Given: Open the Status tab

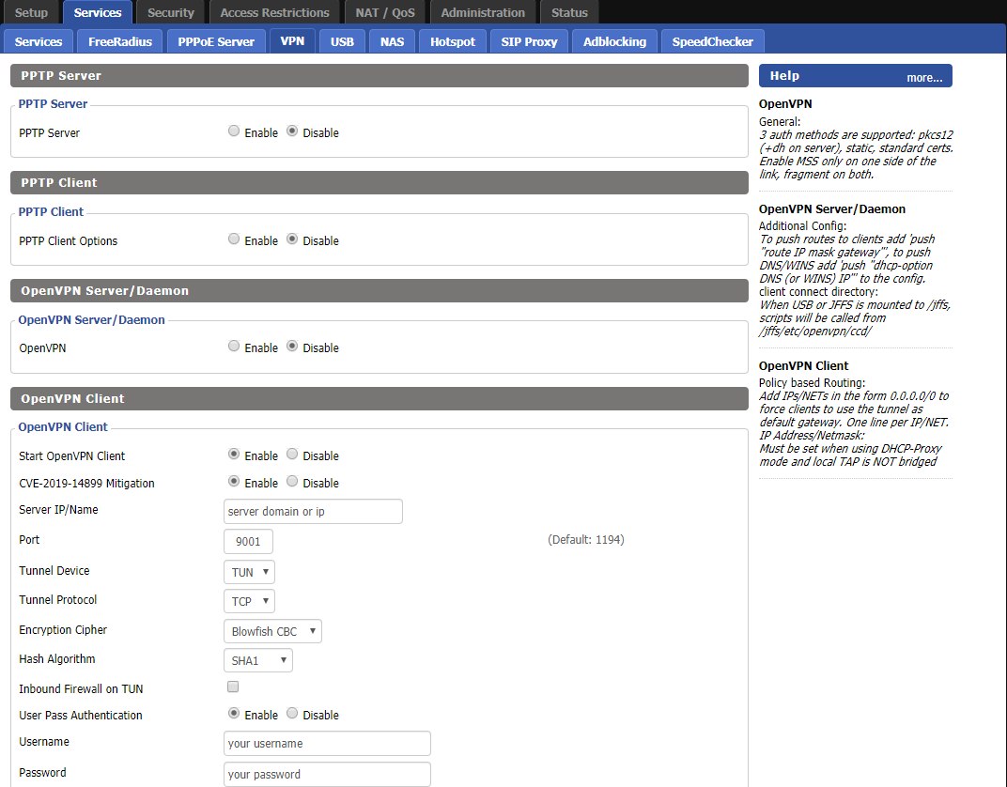Looking at the screenshot, I should click(569, 12).
